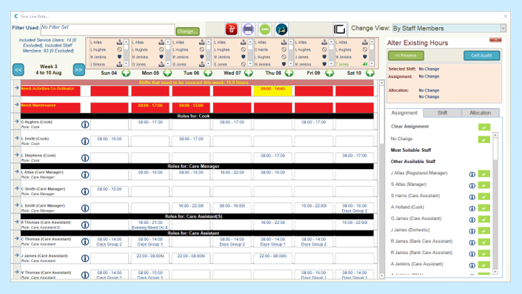Tick green check for A Jenkins (Care Assistant)
This screenshot has width=522, height=294.
pos(484,265)
